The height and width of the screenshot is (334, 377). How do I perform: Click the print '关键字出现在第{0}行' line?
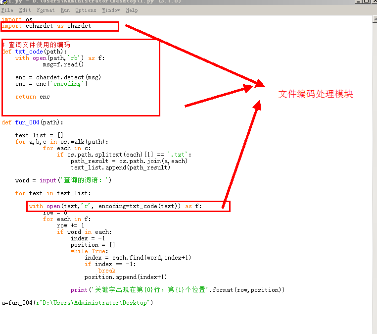pos(178,290)
